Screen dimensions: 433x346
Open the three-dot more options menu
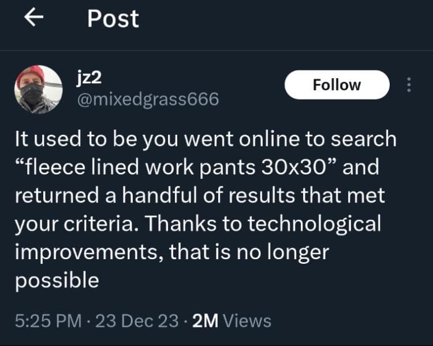409,84
